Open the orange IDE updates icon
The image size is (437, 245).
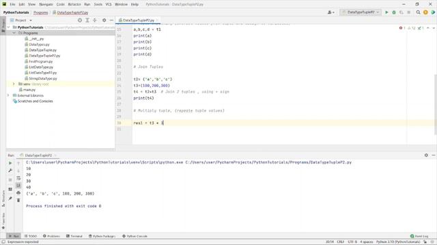425,12
